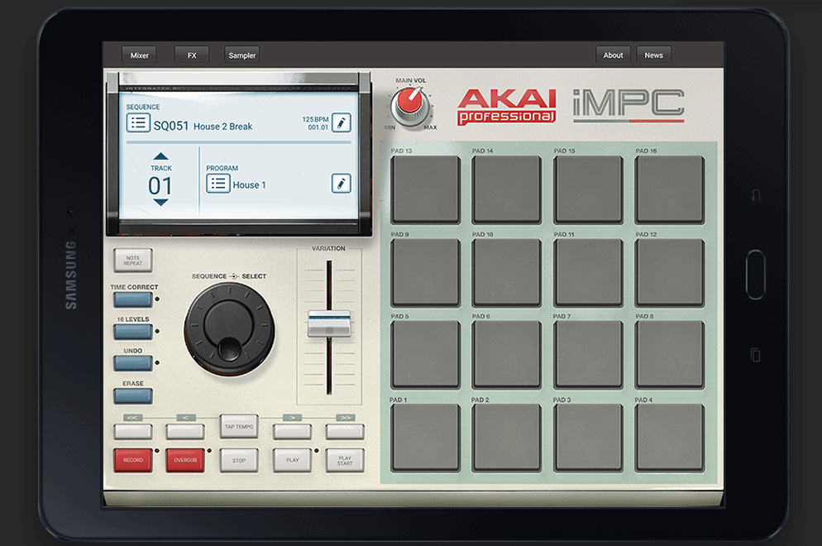Arm recording with the Record button
Viewport: 822px width, 546px height.
[132, 460]
